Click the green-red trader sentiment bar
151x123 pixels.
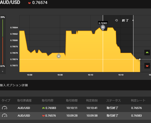3,42
